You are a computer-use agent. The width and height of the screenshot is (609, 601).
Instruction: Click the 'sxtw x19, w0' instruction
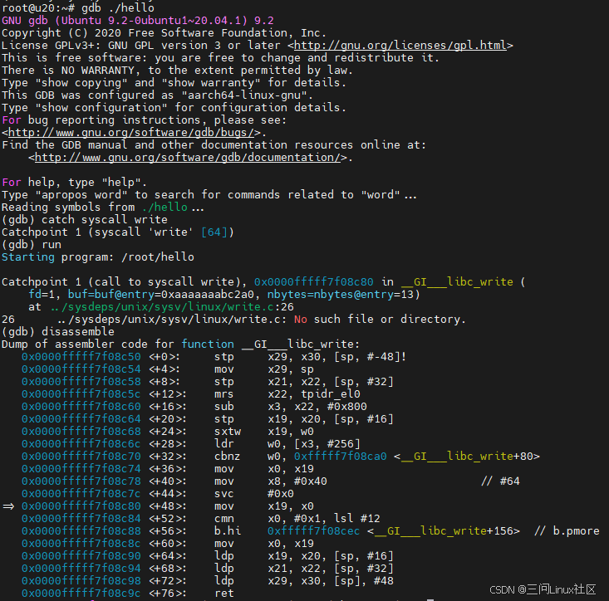(264, 432)
